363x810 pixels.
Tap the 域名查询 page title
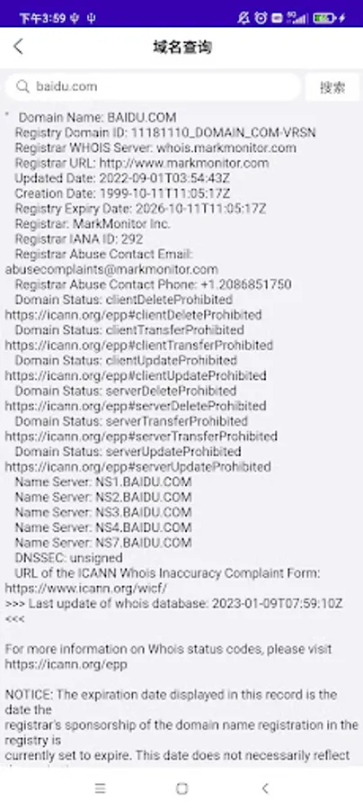tap(182, 47)
